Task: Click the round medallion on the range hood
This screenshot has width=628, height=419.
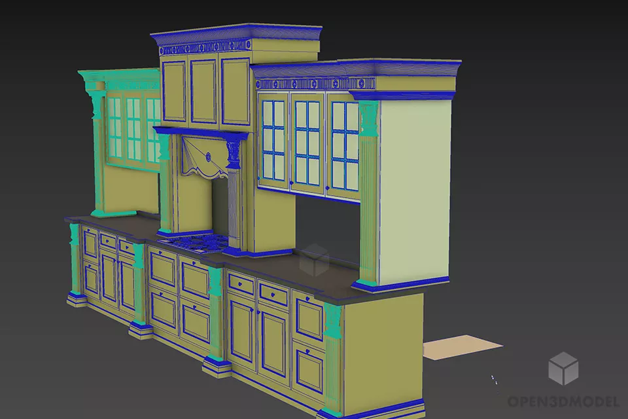Action: coord(208,156)
